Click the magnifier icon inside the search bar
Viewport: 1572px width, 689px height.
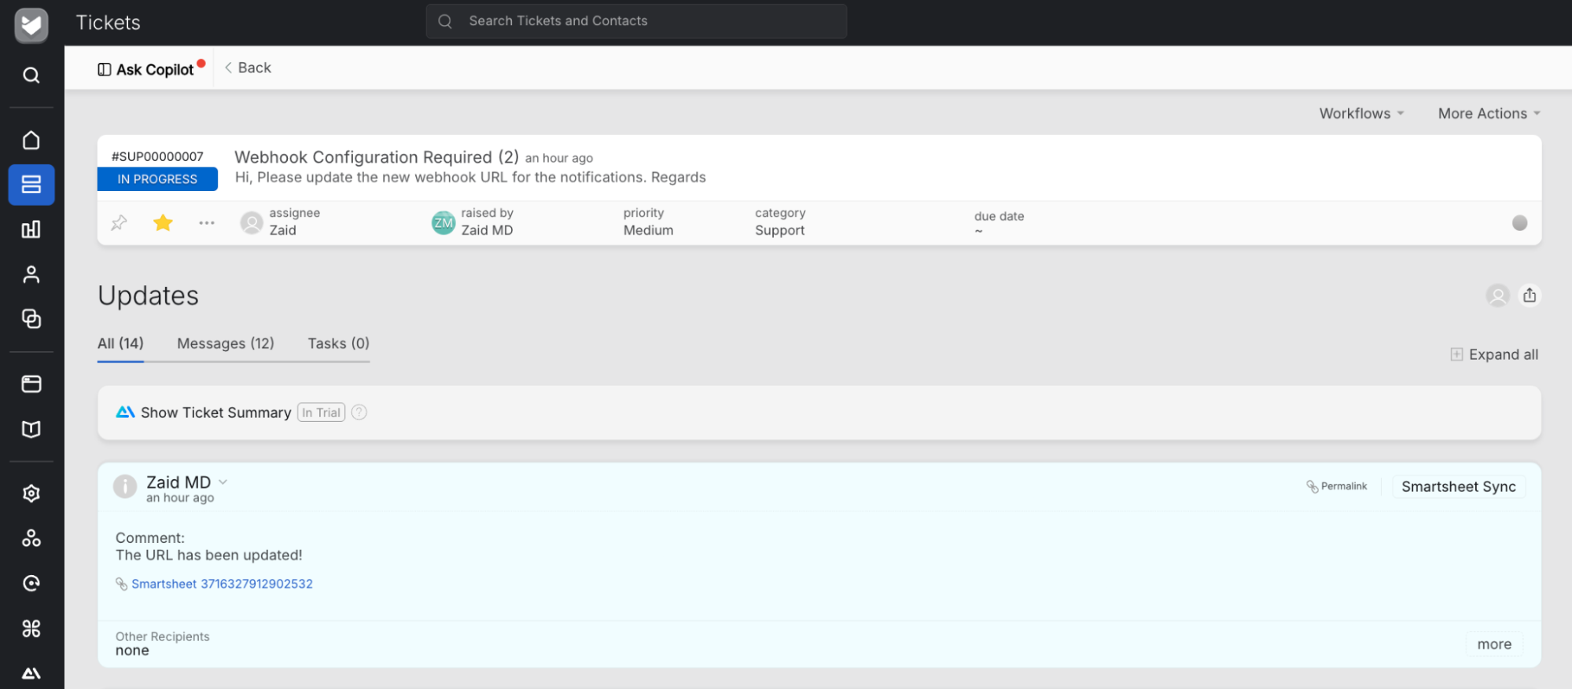[x=445, y=21]
